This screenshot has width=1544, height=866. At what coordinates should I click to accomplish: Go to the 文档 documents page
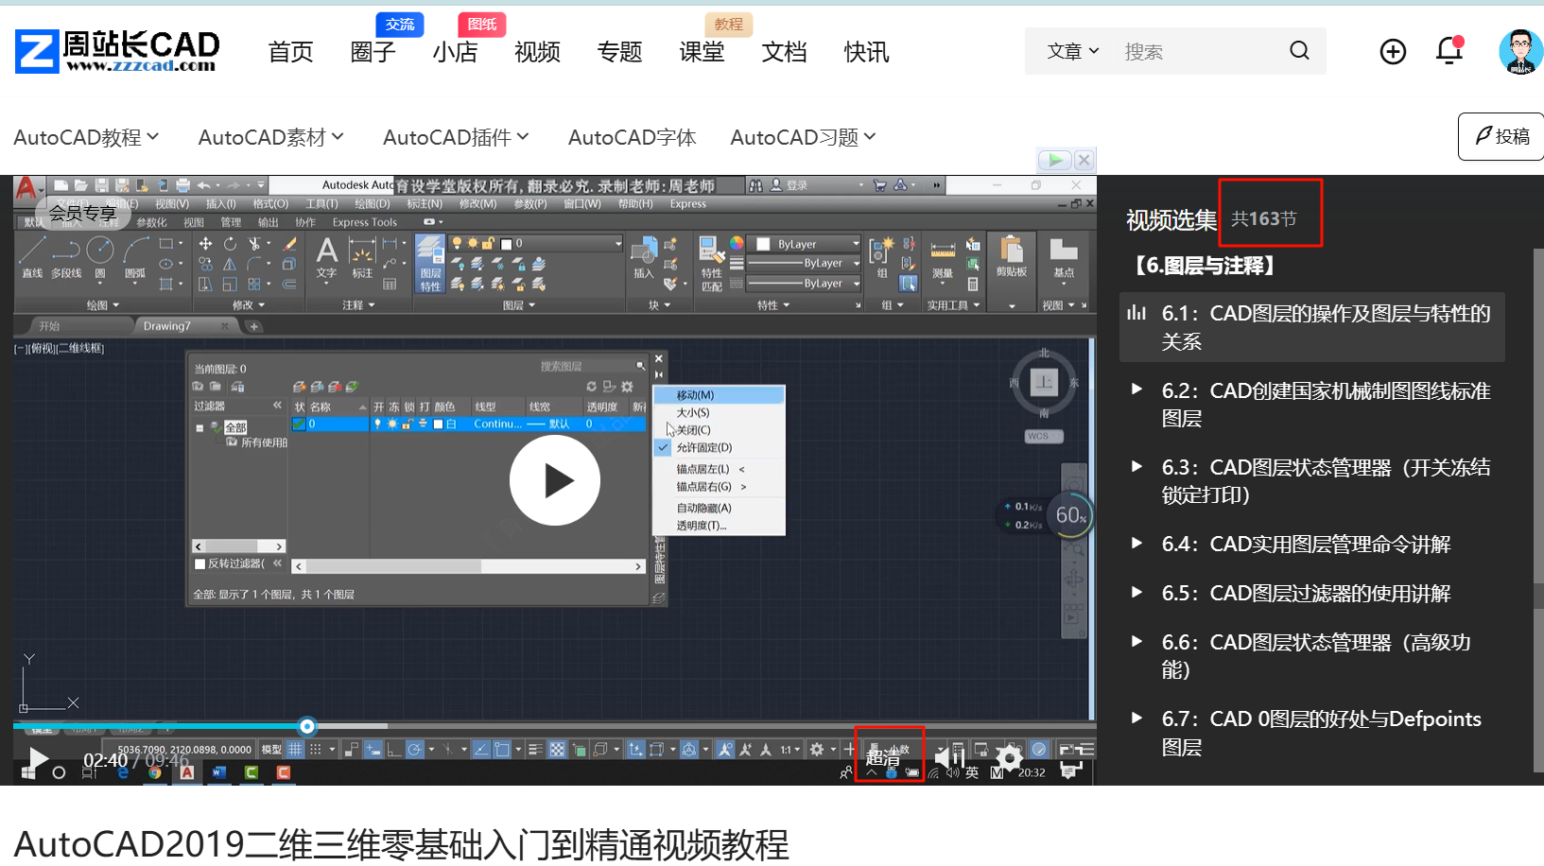784,52
